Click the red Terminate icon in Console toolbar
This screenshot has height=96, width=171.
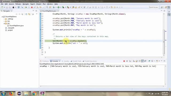coord(124,61)
